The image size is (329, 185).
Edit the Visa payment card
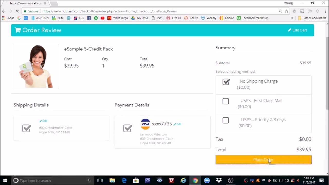pyautogui.click(x=177, y=124)
